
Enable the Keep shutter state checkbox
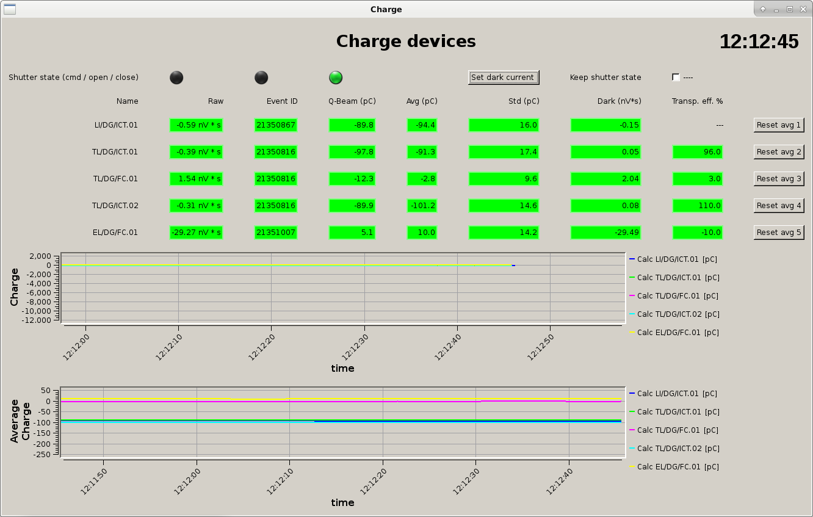pos(676,78)
